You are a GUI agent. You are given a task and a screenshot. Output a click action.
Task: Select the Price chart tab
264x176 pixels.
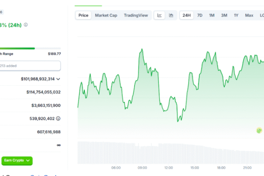click(x=83, y=15)
